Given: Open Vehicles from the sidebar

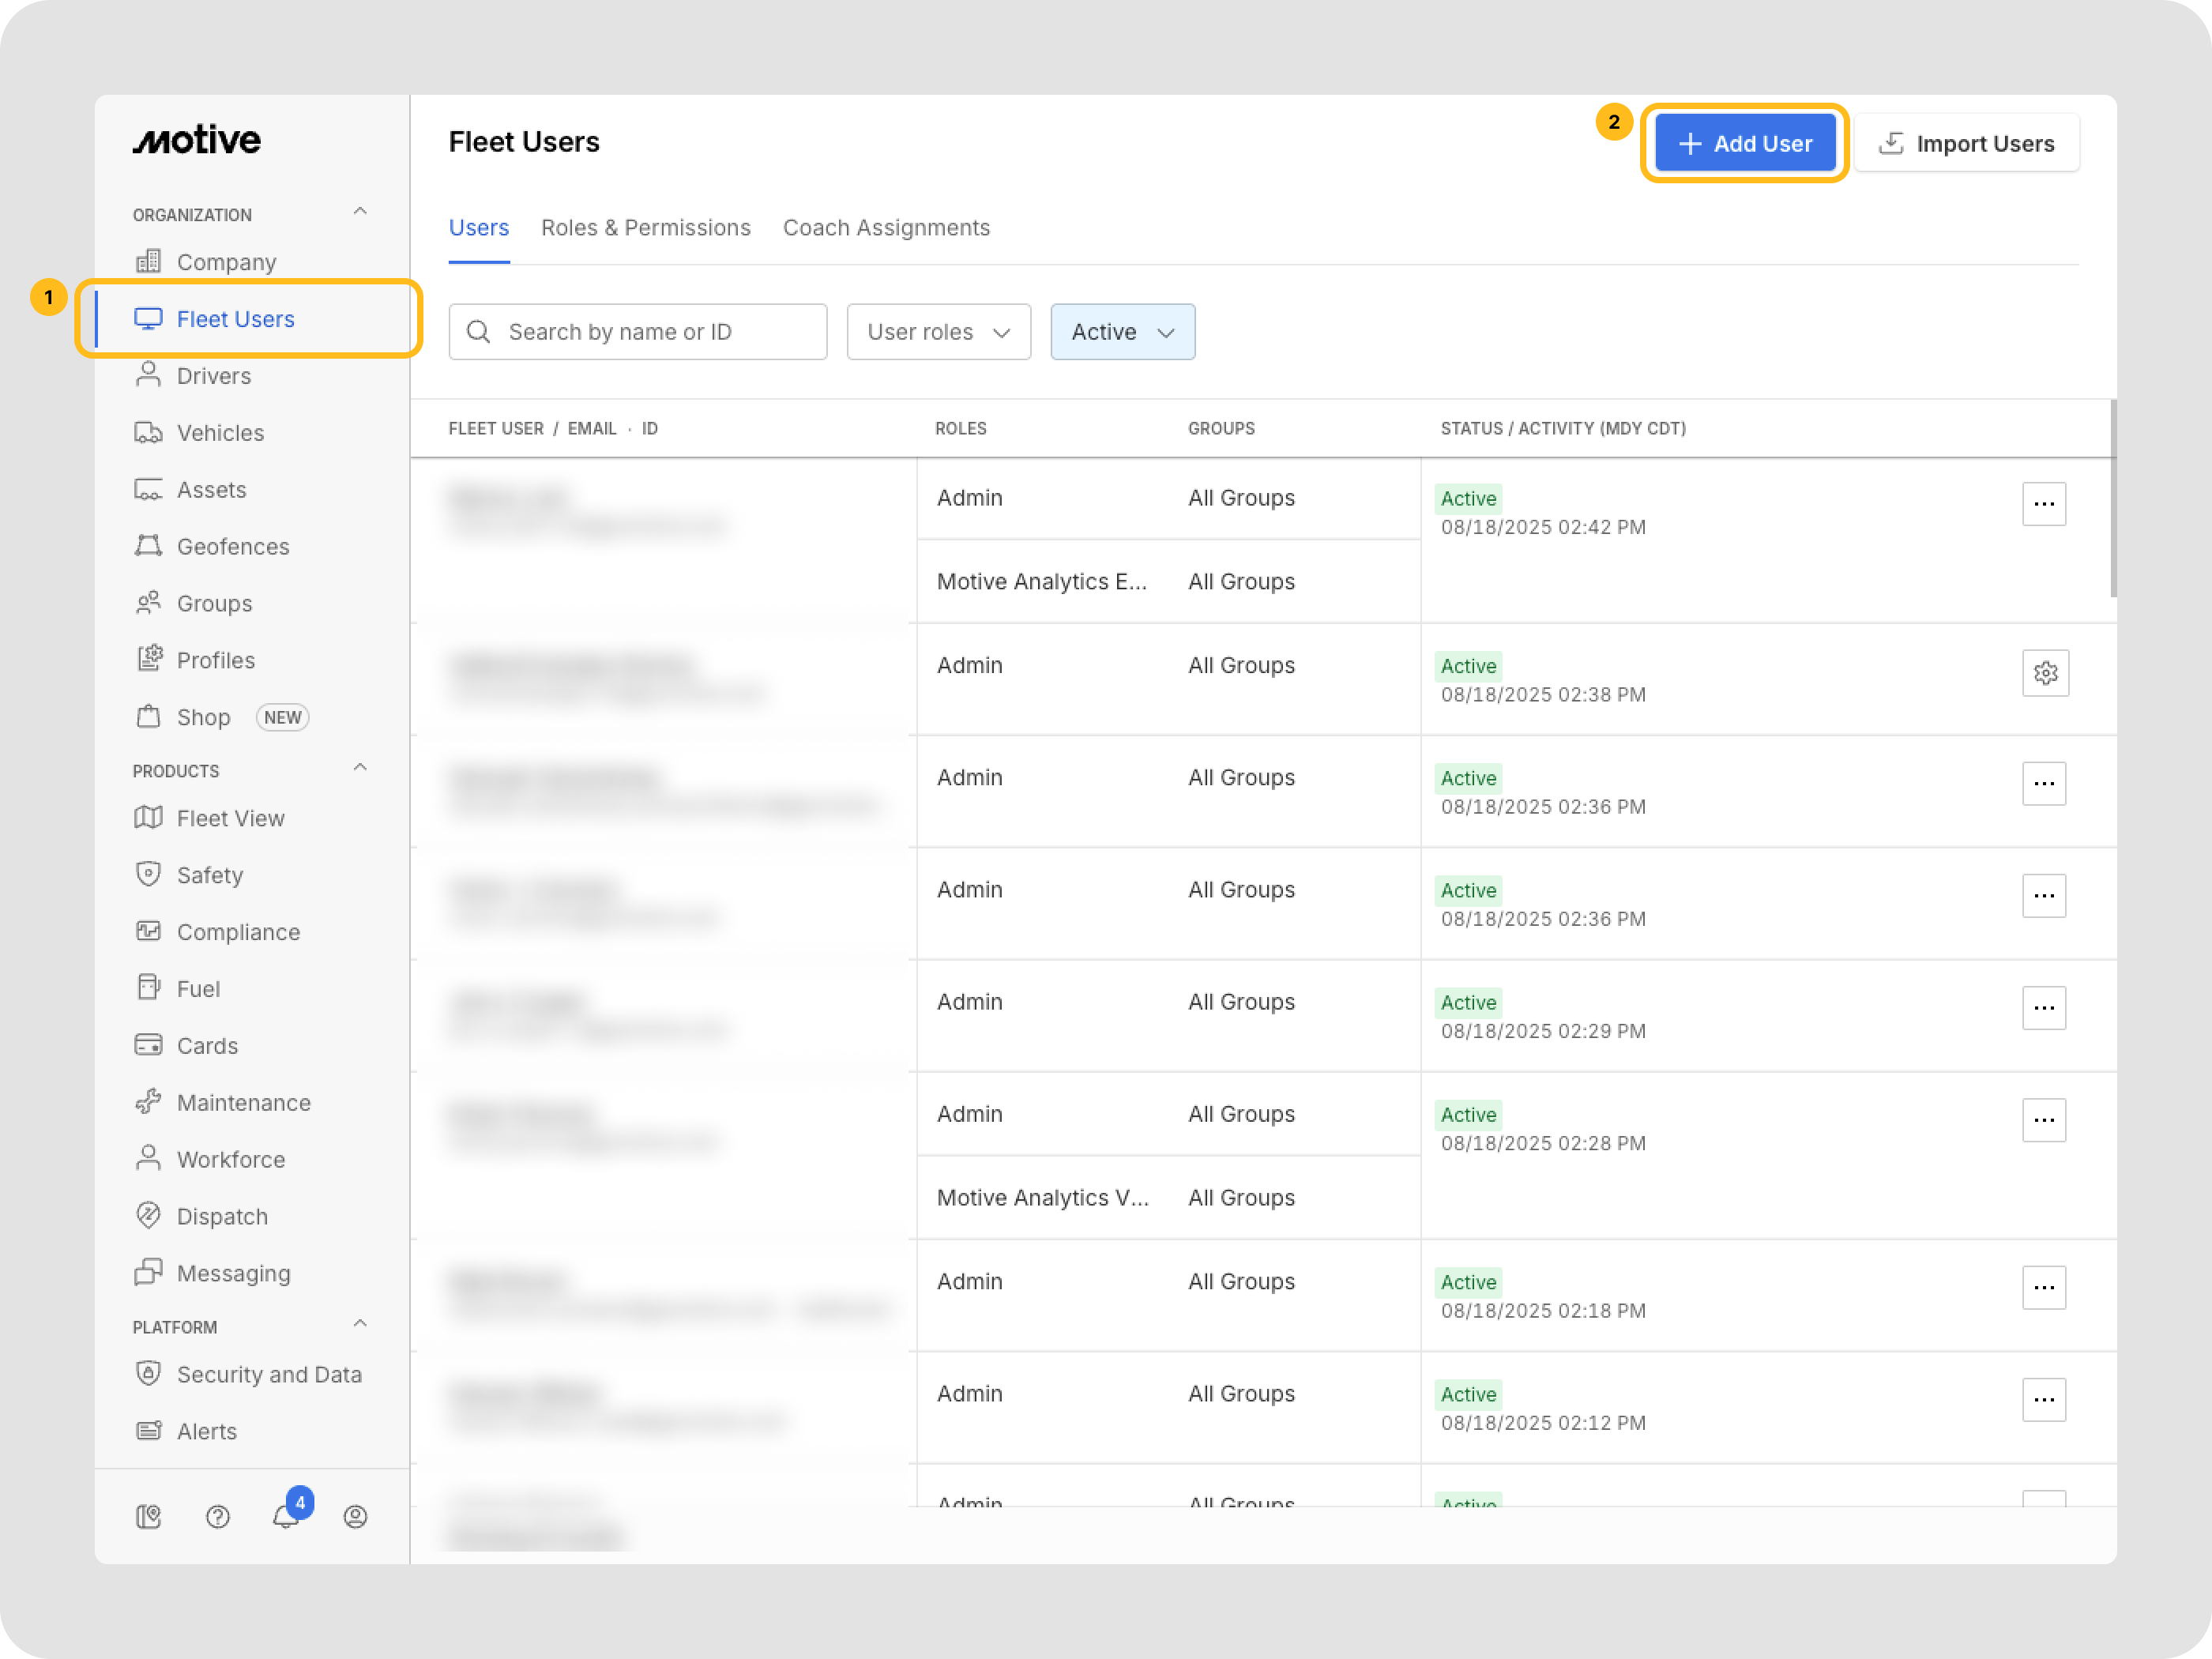Looking at the screenshot, I should coord(220,433).
